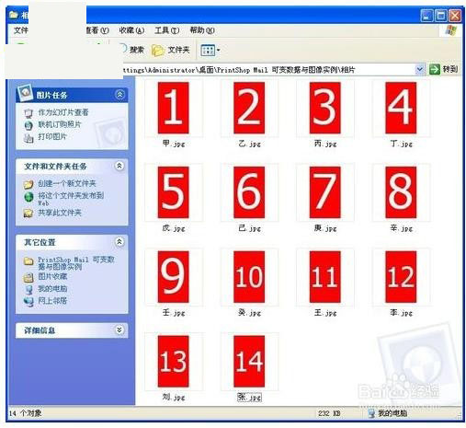Click the order prints online (联机订购相片) icon

(x=28, y=125)
